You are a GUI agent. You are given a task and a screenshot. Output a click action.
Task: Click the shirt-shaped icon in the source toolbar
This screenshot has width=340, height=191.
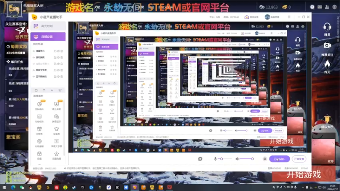tap(60, 90)
